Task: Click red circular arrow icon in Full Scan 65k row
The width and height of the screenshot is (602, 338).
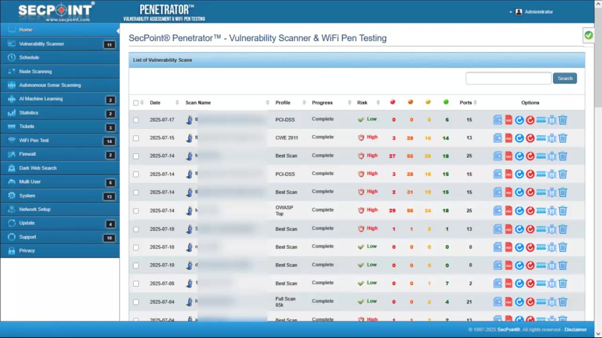Action: 530,302
